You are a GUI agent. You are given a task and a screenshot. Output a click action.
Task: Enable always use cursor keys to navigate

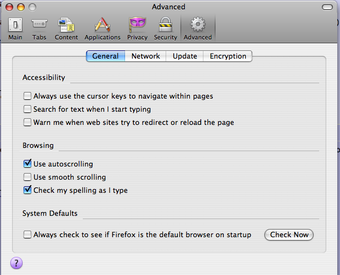point(27,96)
